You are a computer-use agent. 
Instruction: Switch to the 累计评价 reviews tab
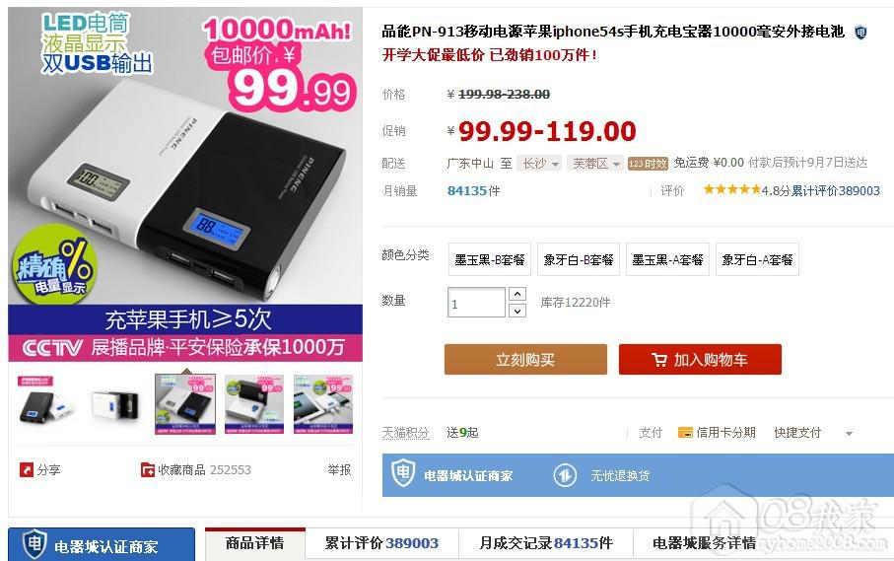point(381,543)
